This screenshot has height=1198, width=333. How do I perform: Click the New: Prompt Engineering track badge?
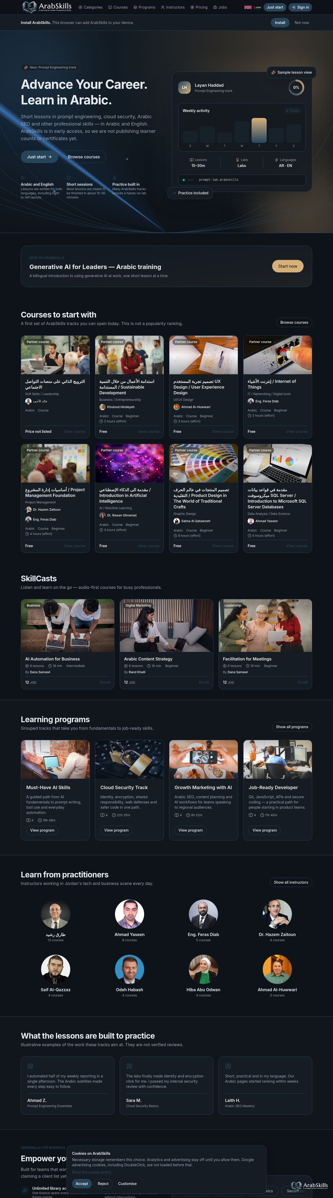click(x=51, y=67)
